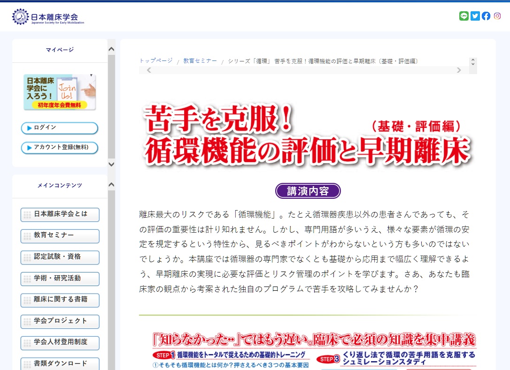Click マイページ panel scroll-up arrow
The width and height of the screenshot is (510, 370).
pyautogui.click(x=111, y=49)
